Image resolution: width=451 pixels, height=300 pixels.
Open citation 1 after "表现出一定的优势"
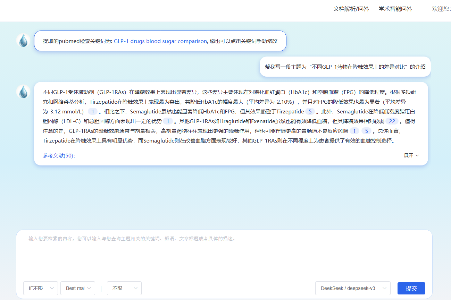(168, 121)
